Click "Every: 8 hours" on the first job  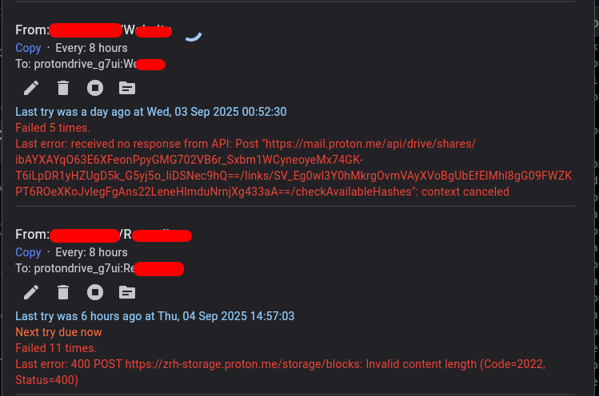click(91, 48)
